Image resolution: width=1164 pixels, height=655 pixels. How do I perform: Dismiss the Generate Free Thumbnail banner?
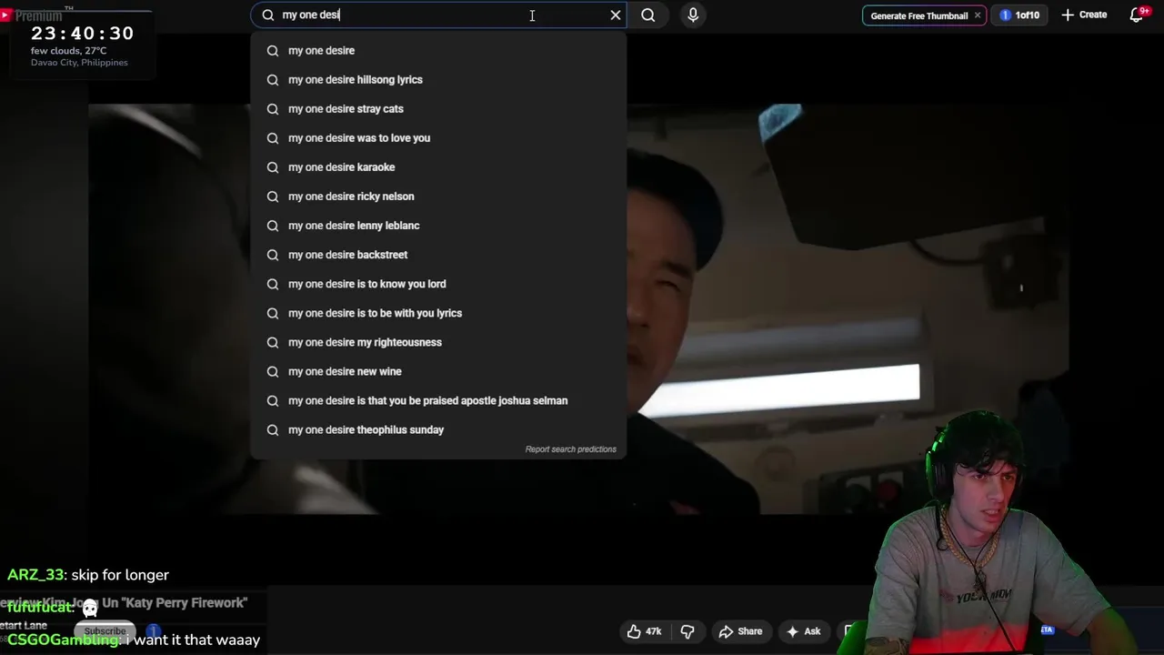coord(978,15)
